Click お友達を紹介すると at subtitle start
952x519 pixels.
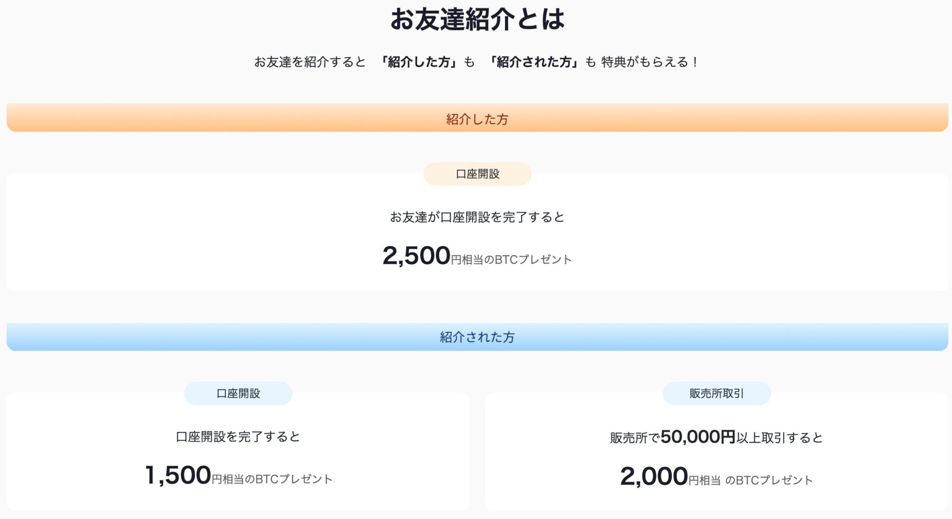310,62
